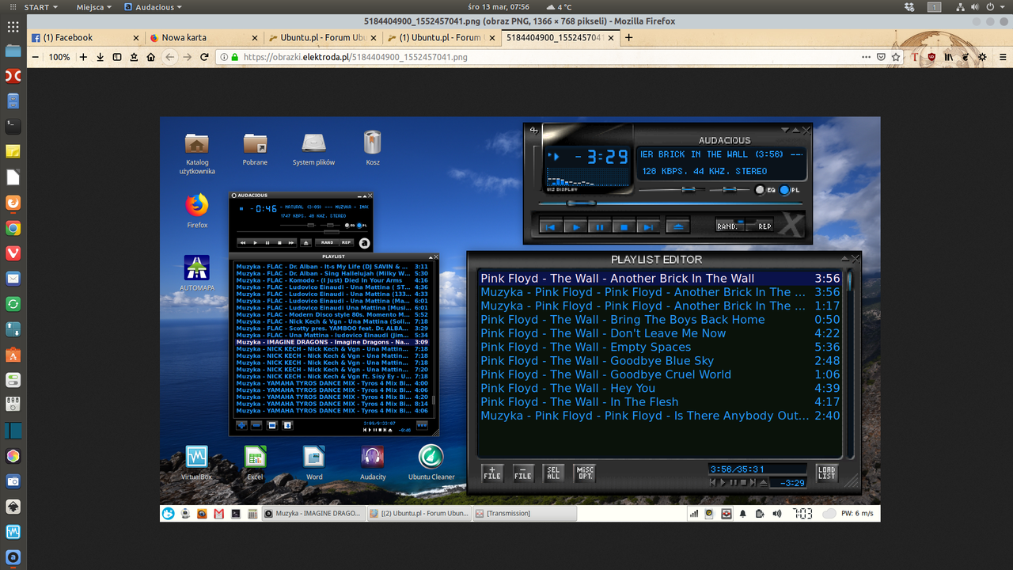Viewport: 1013px width, 570px height.
Task: Toggle the Firefox sidebar toolbar icon
Action: point(117,57)
